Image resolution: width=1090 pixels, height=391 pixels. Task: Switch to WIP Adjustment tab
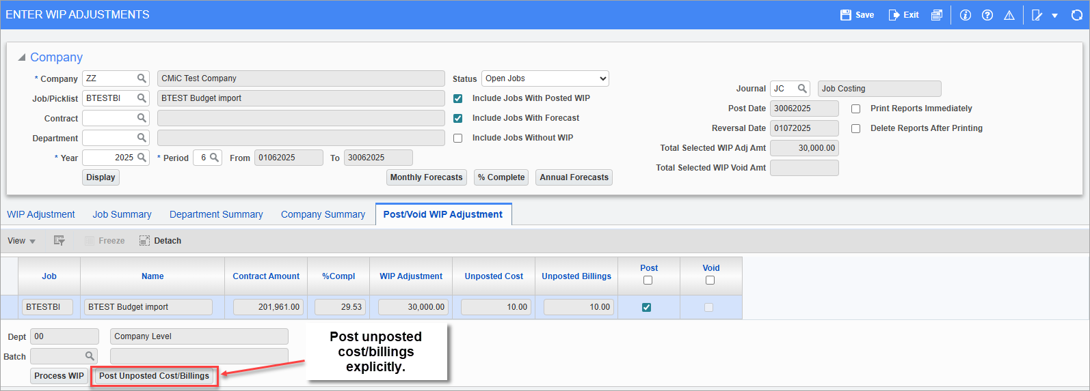coord(41,214)
